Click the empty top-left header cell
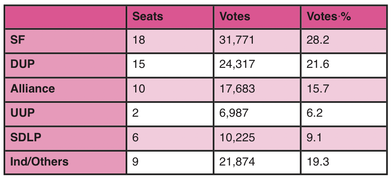Screen dimensions: 392x181 click(66, 17)
